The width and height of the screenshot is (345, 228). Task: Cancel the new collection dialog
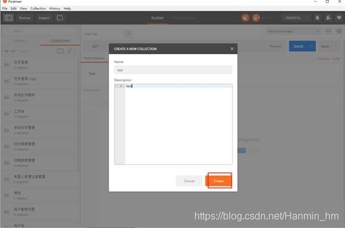point(189,181)
